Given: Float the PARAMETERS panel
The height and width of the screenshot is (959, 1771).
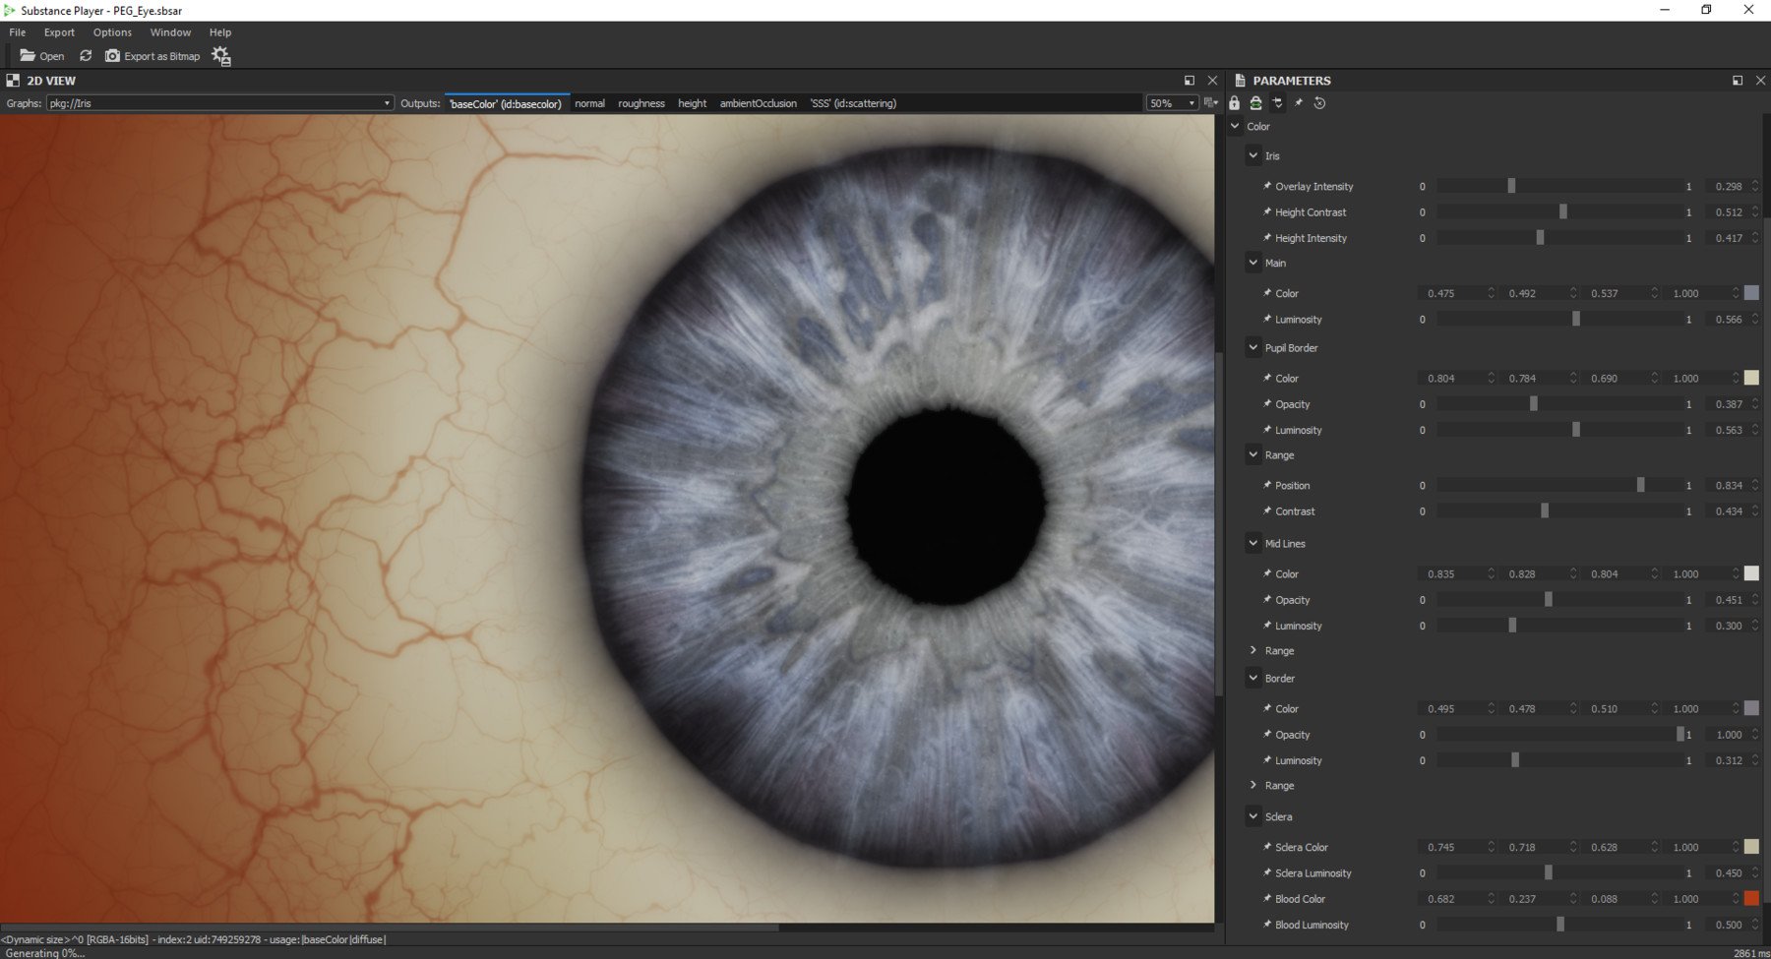Looking at the screenshot, I should click(1738, 81).
